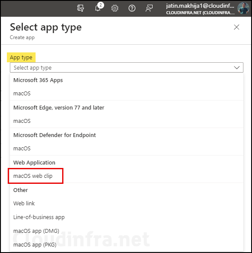252x253 pixels.
Task: Open the notifications bell
Action: pos(98,8)
